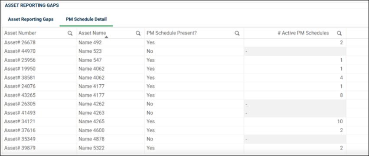Open search for Asset Name column
The width and height of the screenshot is (369, 156).
138,33
